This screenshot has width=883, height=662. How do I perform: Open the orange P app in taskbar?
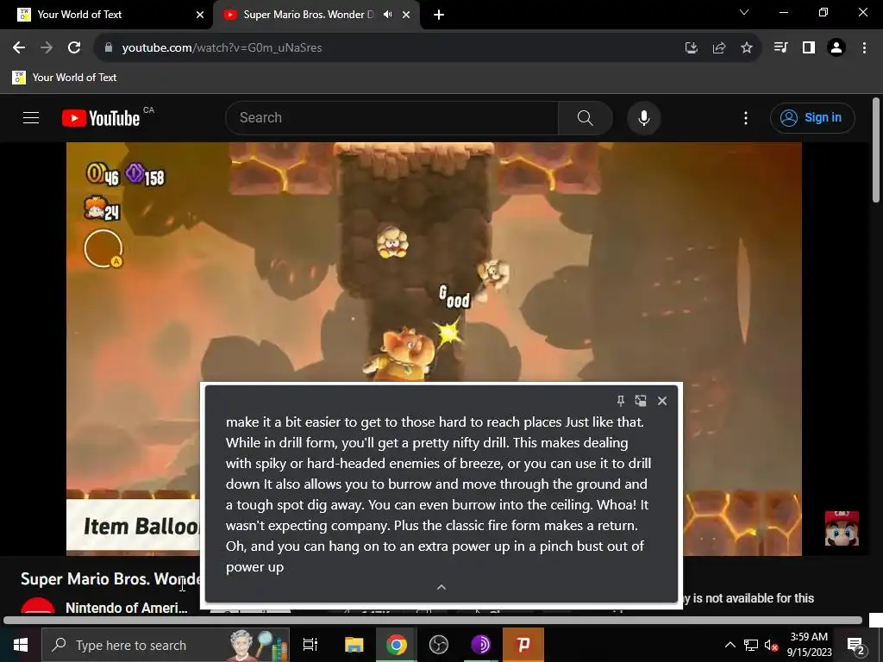[x=523, y=645]
